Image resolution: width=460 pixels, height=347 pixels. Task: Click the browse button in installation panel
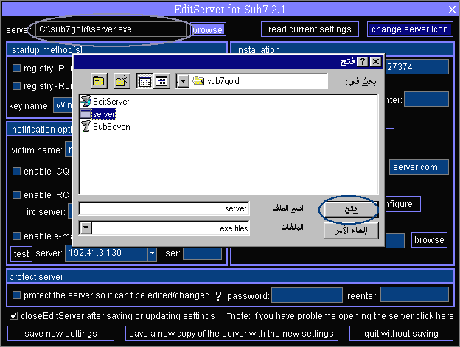429,240
